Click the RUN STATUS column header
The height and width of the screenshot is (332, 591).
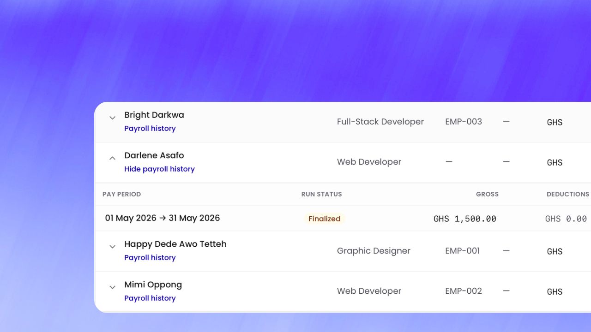tap(322, 194)
